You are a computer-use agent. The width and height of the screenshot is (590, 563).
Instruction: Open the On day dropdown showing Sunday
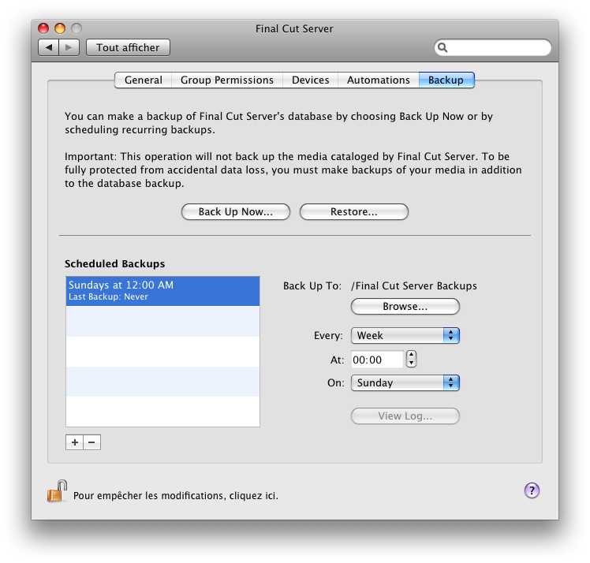[x=405, y=383]
